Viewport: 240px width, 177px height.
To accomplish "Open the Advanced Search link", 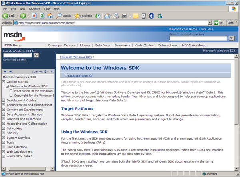I will [x=14, y=60].
